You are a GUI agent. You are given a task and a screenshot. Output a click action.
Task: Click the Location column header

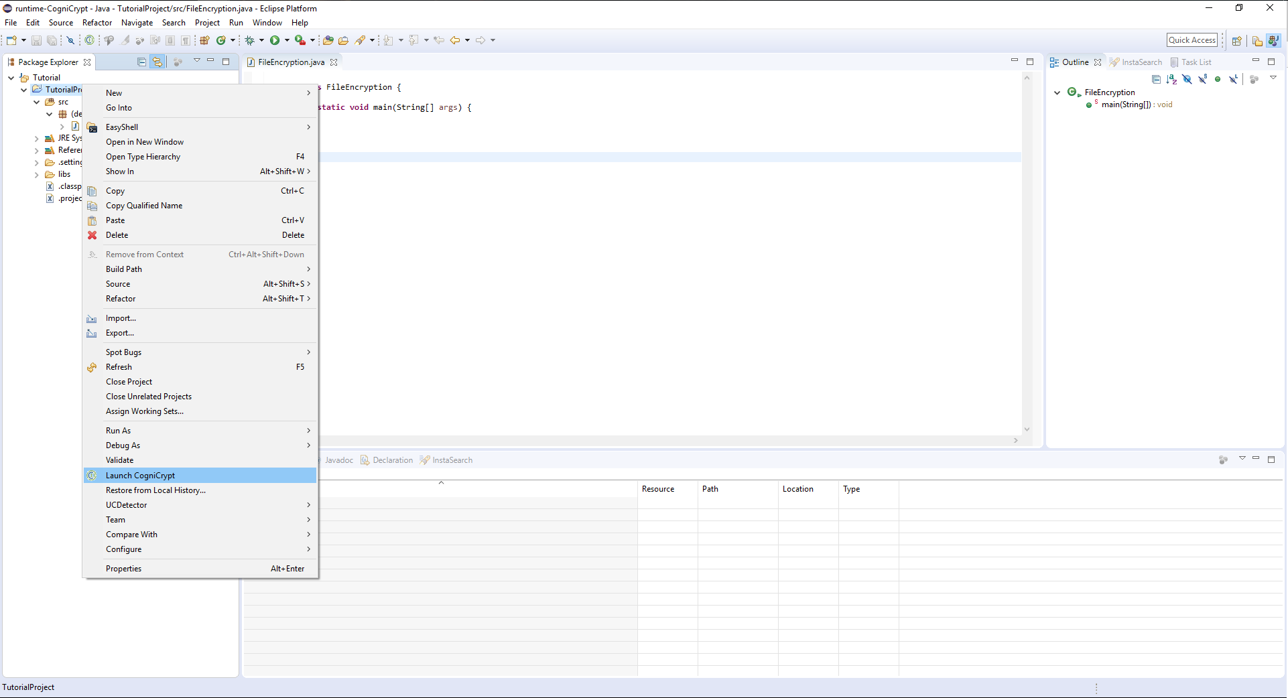(808, 489)
